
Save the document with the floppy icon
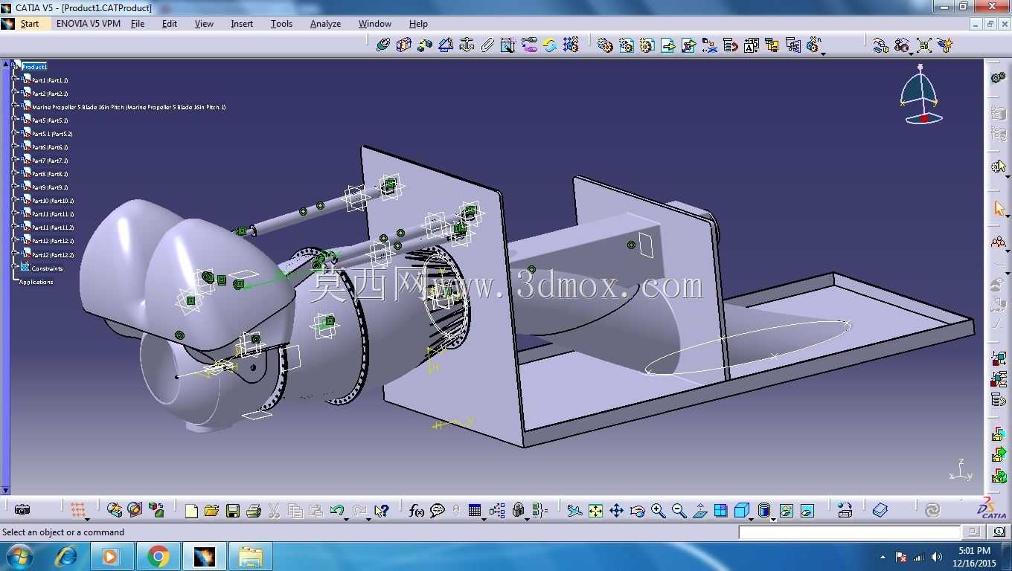coord(232,511)
